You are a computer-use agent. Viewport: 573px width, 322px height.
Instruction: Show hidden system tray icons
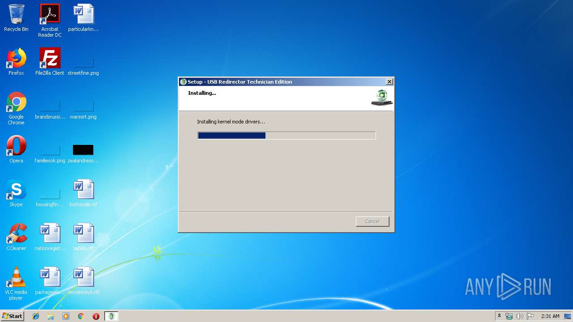tap(499, 316)
